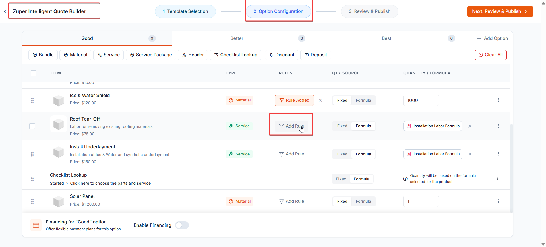This screenshot has height=247, width=546.
Task: Click Add Rule for Install Underlayment
Action: pyautogui.click(x=291, y=154)
